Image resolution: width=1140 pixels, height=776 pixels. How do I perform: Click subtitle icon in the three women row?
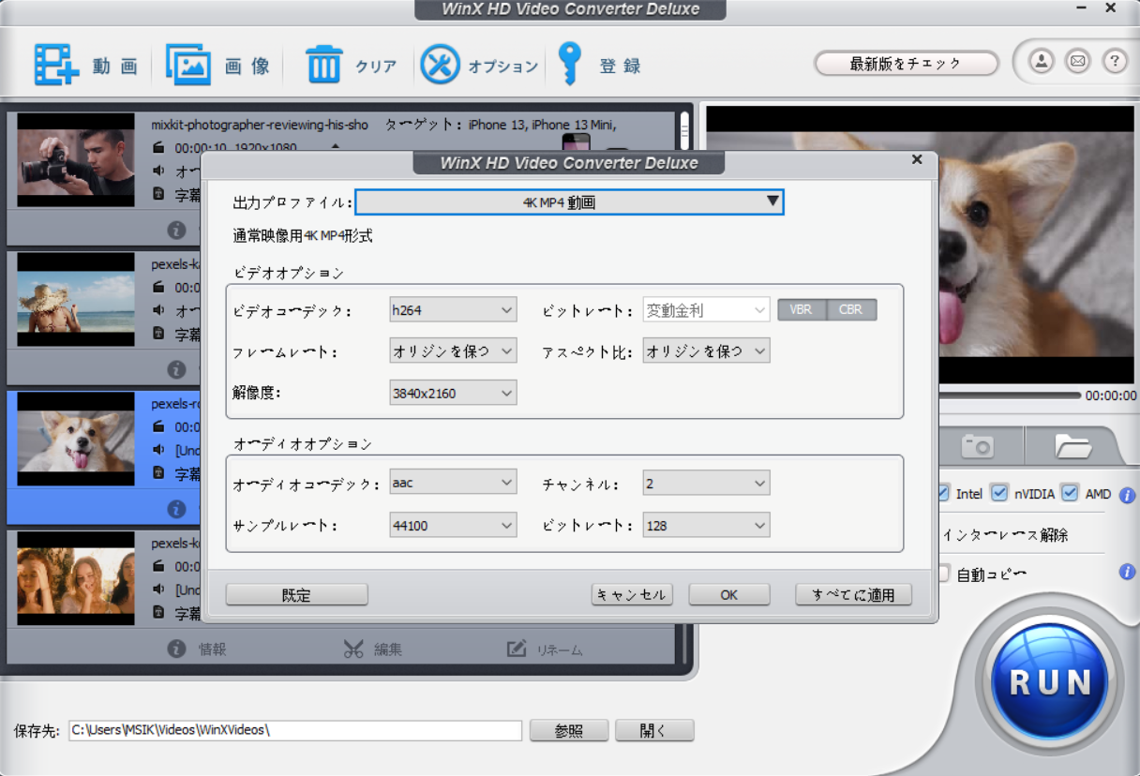(158, 613)
